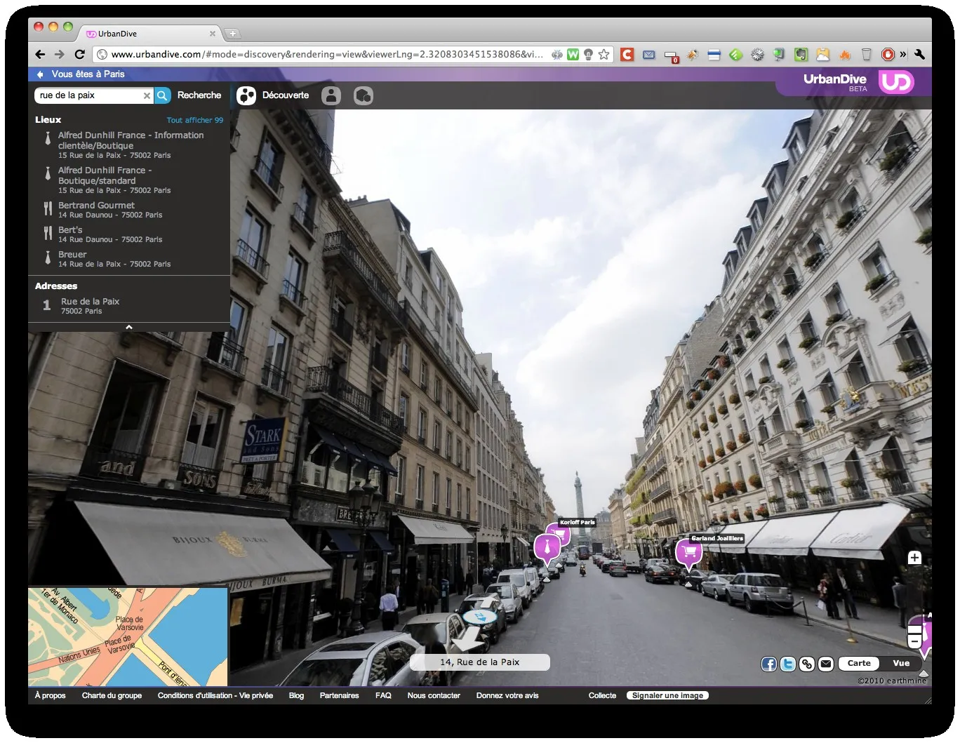Zoom out with the minus button
The image size is (960, 743).
[914, 641]
